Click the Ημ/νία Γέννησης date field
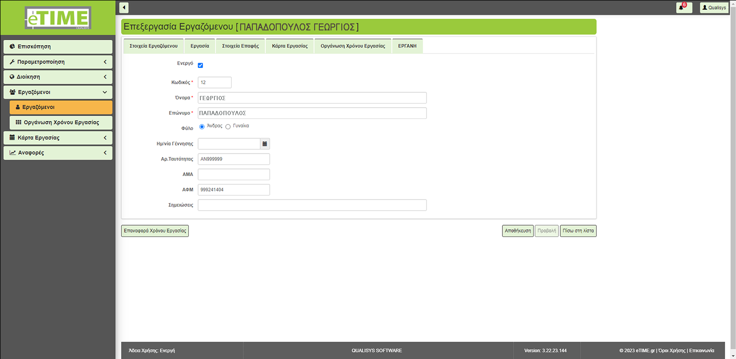 [x=229, y=144]
